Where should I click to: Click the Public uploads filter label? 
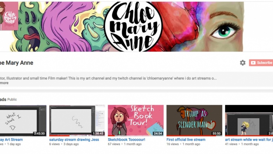click(x=12, y=100)
